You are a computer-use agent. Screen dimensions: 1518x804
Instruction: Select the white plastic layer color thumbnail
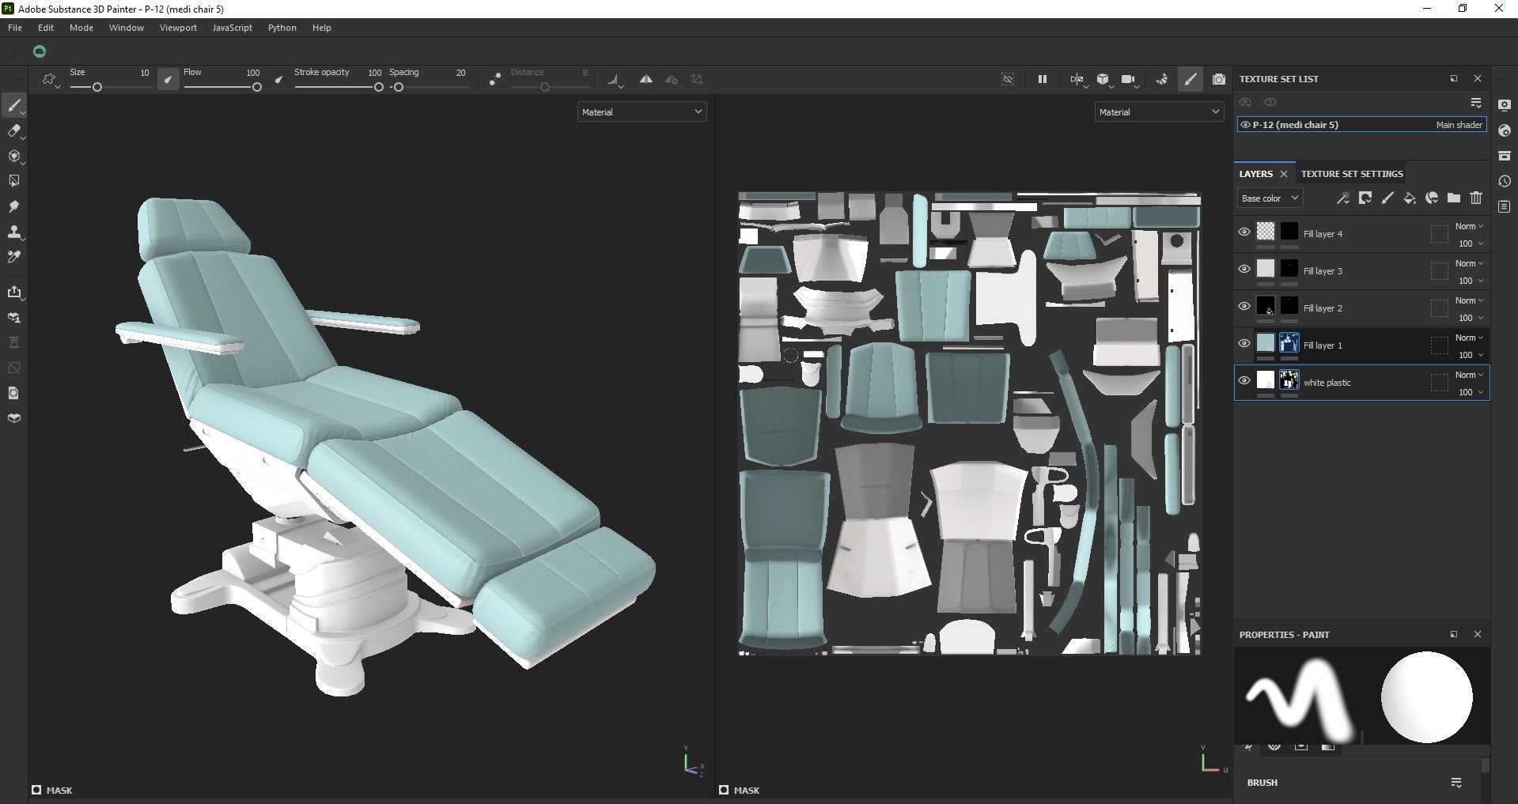coord(1266,380)
